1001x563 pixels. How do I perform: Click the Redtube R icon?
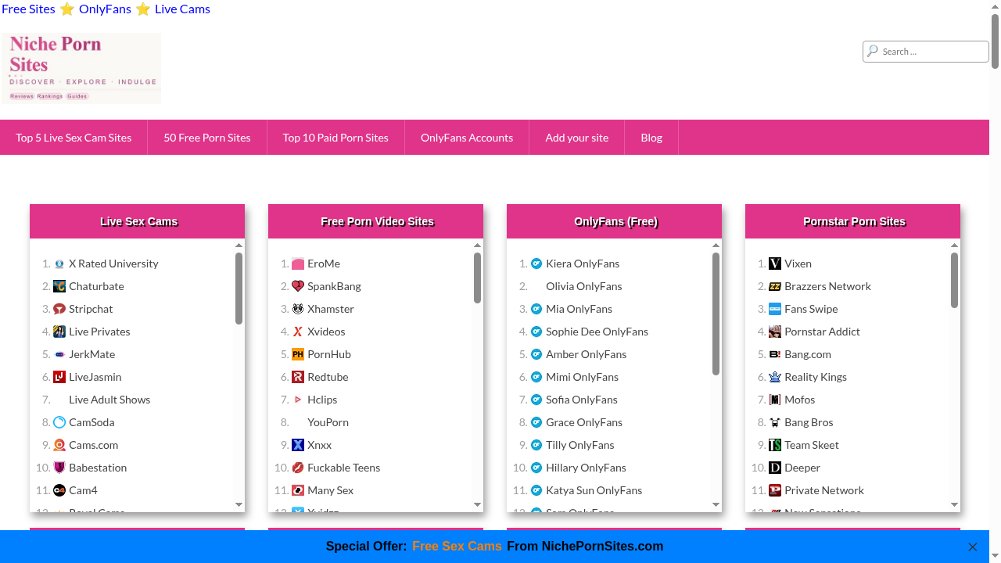point(298,377)
